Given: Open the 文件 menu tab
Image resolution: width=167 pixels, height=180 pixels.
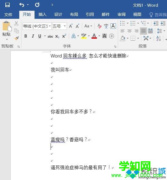Looking at the screenshot, I should point(8,15).
